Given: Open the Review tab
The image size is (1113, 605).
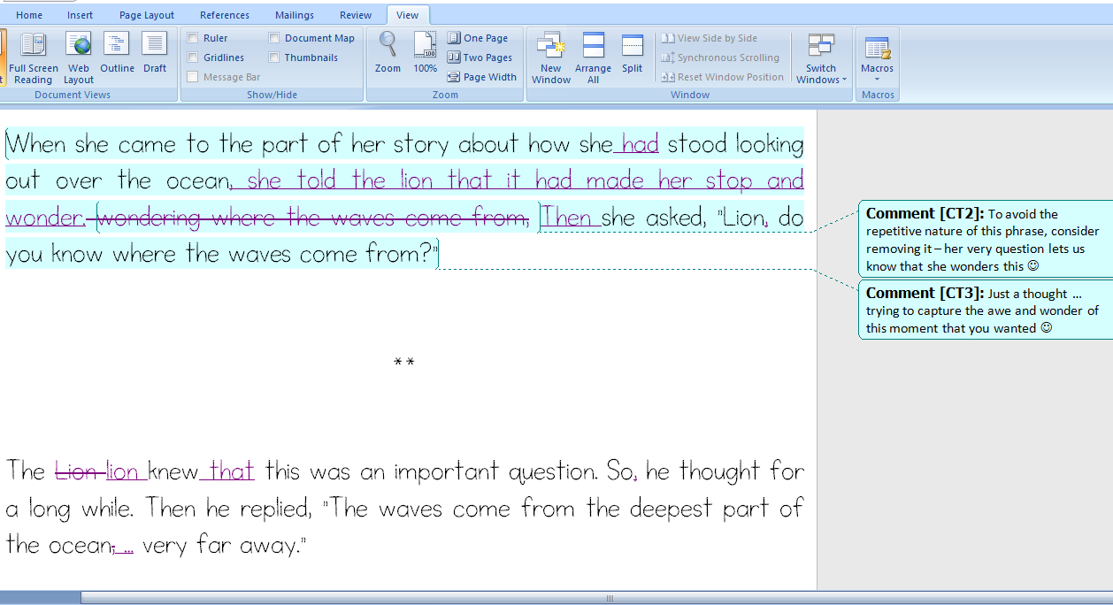Looking at the screenshot, I should click(356, 15).
